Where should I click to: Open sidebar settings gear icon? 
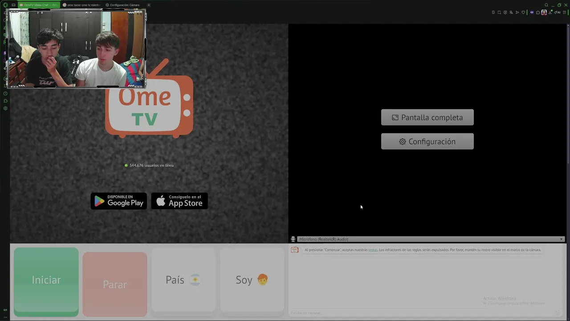[x=5, y=108]
